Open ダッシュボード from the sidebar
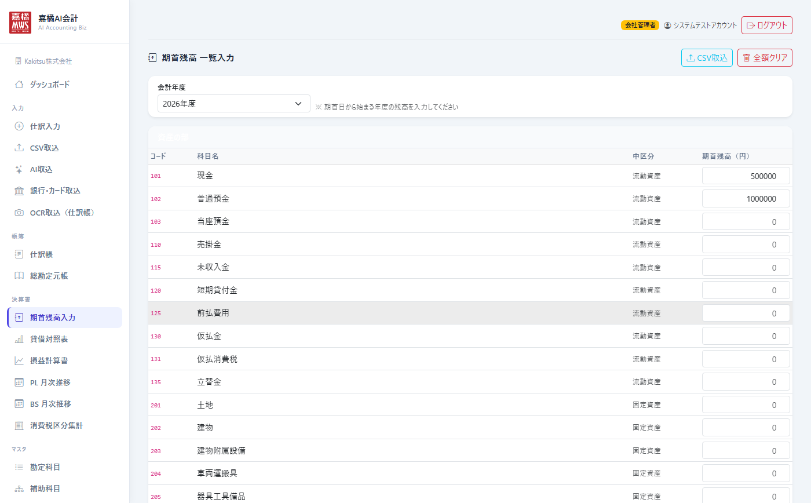 coord(65,85)
